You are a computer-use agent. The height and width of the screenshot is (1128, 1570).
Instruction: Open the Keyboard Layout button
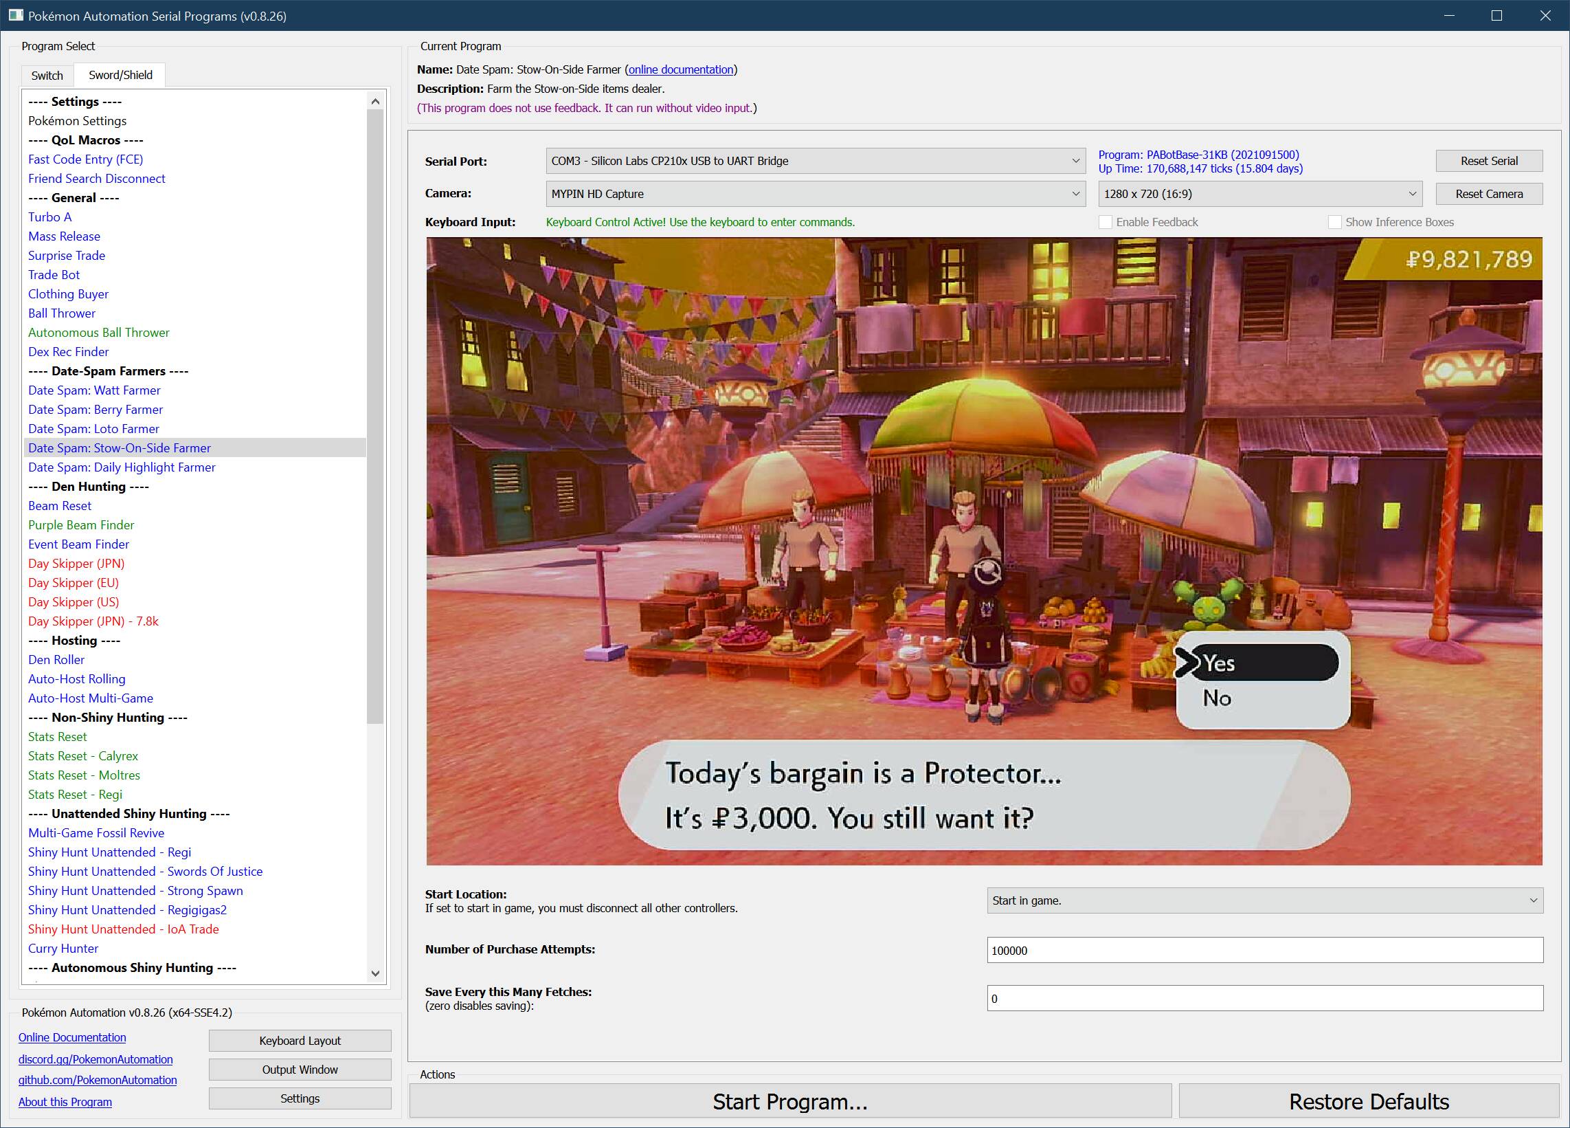[x=300, y=1041]
